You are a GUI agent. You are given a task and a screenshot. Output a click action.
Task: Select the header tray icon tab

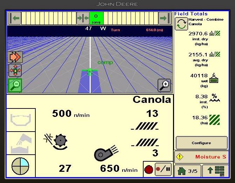pyautogui.click(x=21, y=120)
